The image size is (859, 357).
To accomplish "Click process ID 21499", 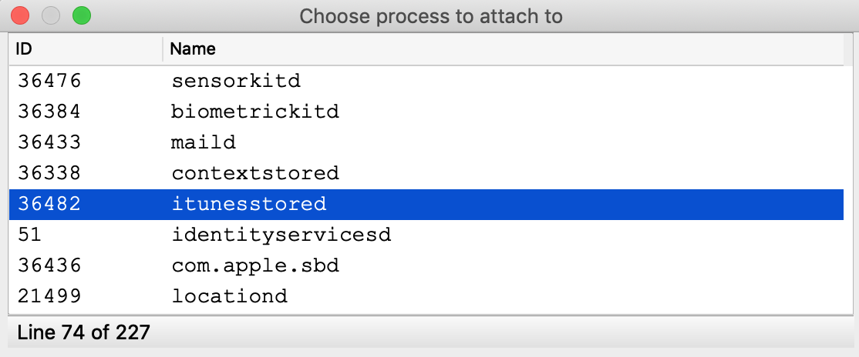I will point(49,296).
